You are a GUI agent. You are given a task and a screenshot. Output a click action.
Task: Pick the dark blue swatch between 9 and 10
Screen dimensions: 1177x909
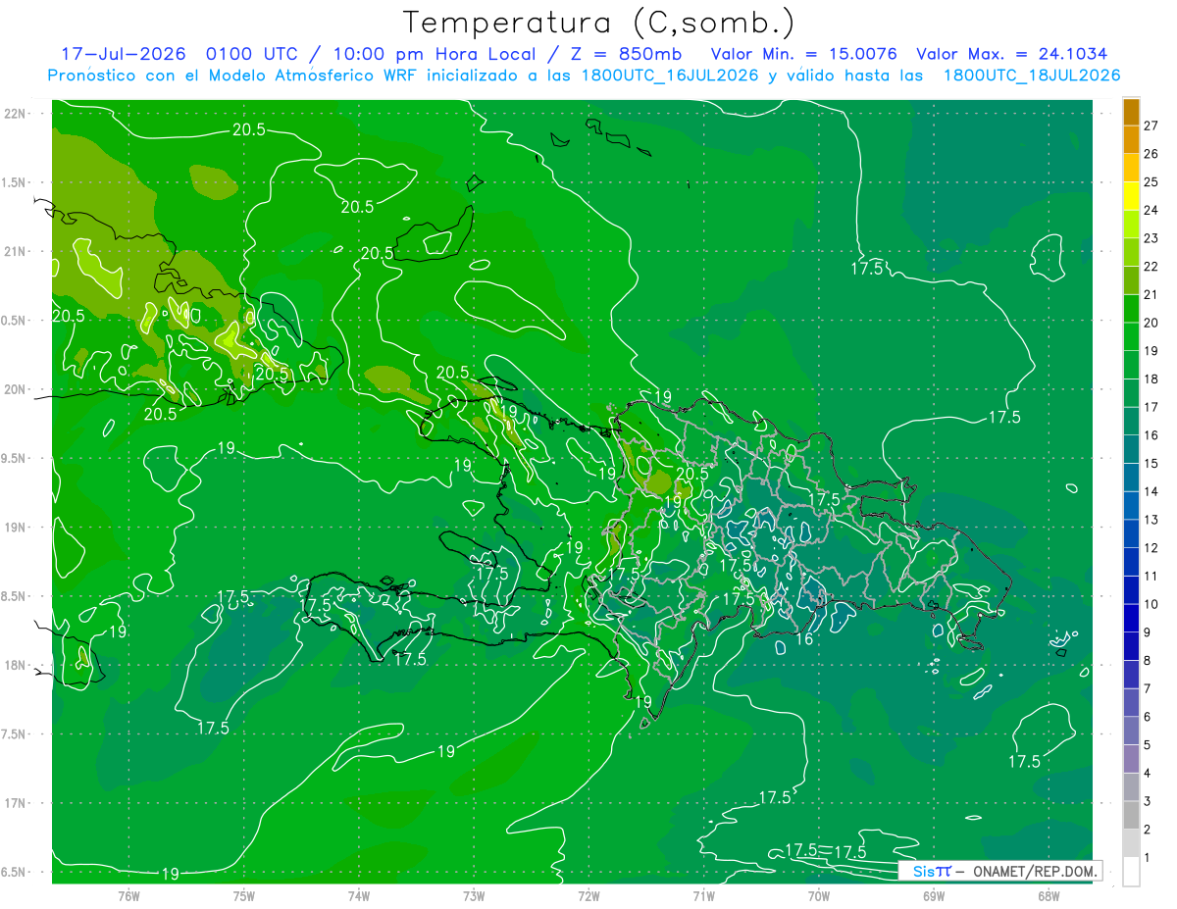point(1131,619)
